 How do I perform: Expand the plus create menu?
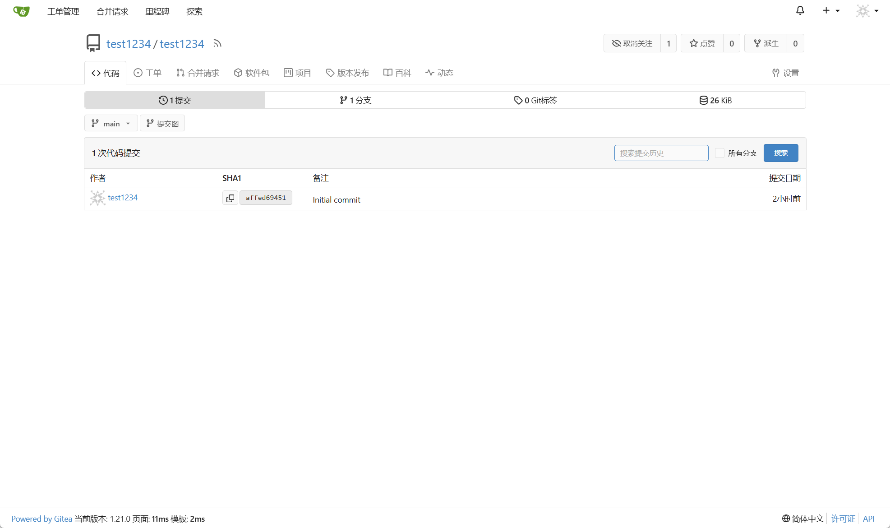(830, 11)
